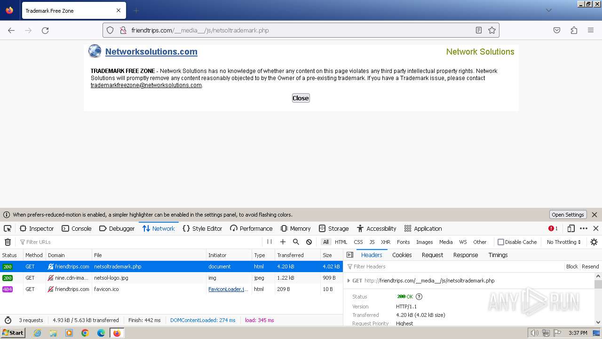
Task: Open FaviconLoader.j initiator link
Action: pos(229,289)
